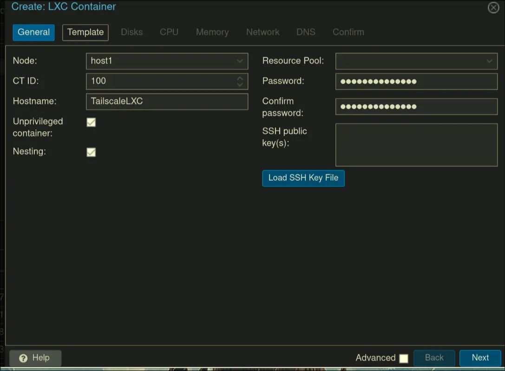Toggle the Unprivileged container checkbox
Image resolution: width=505 pixels, height=371 pixels.
[x=91, y=122]
